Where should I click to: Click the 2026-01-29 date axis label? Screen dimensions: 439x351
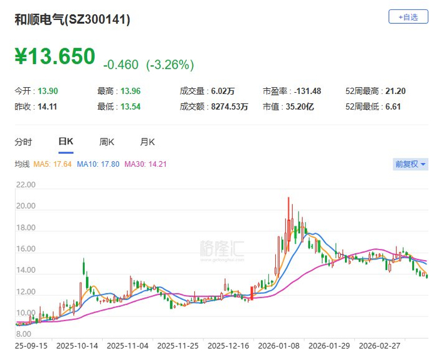tap(329, 346)
